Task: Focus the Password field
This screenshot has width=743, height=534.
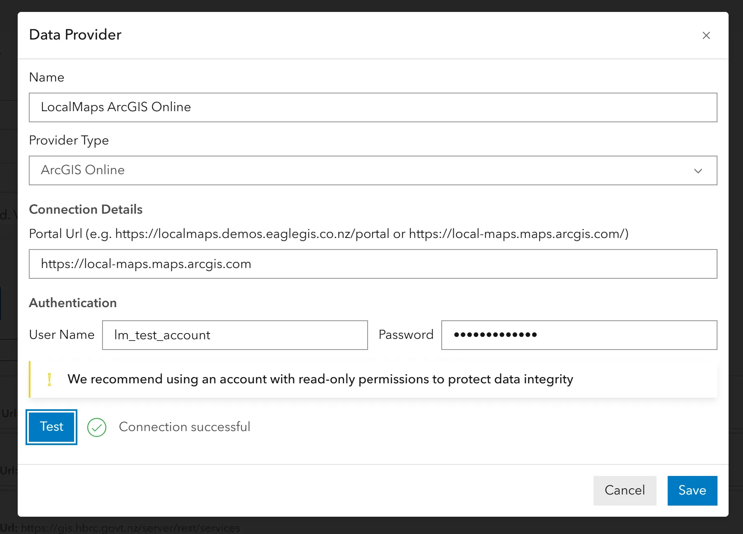Action: [x=579, y=335]
